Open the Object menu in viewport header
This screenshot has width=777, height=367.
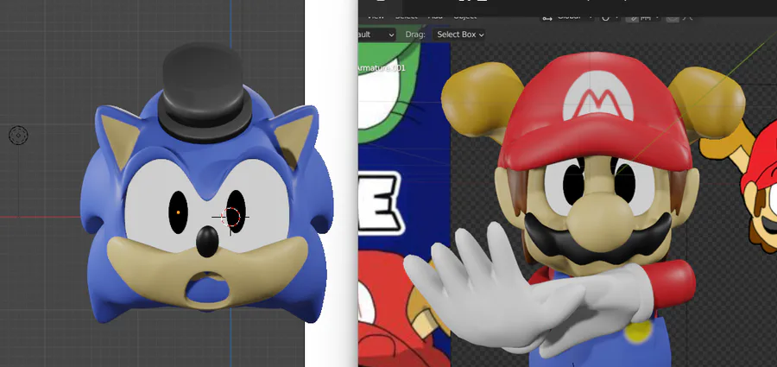(x=464, y=16)
